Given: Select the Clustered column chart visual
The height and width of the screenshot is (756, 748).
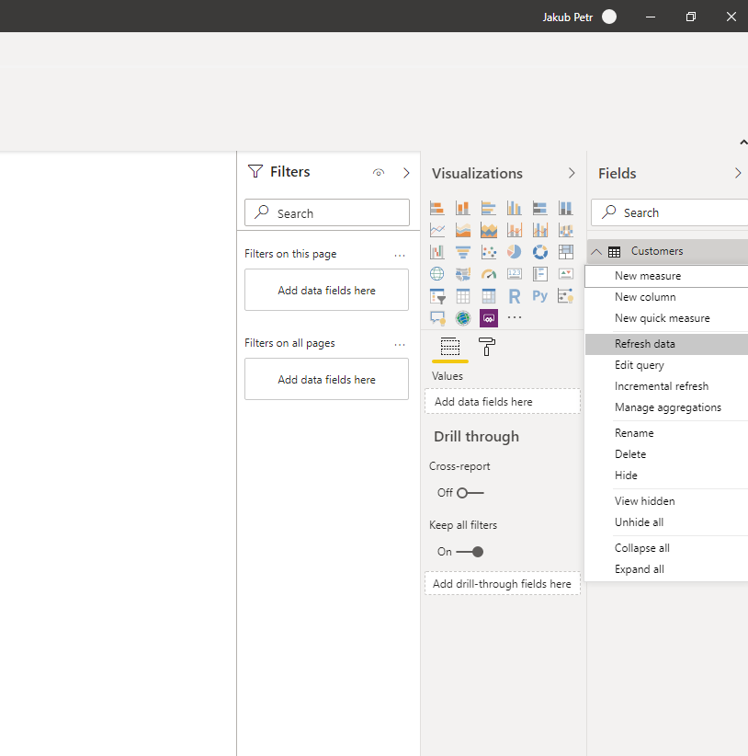Looking at the screenshot, I should (x=515, y=208).
